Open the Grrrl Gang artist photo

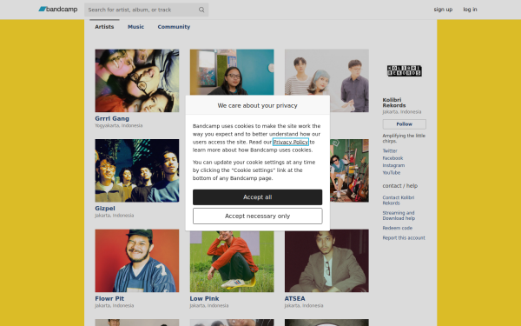point(137,81)
